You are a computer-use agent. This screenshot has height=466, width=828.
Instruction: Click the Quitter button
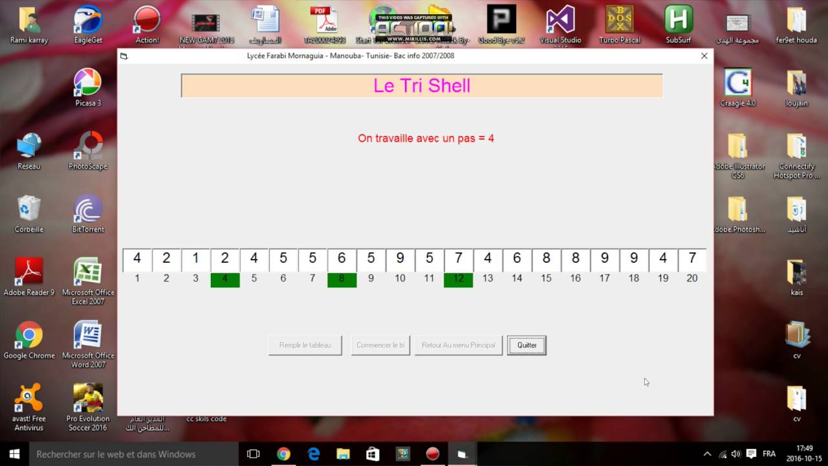pos(527,345)
